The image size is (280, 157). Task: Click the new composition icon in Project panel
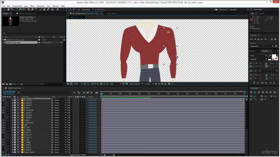click(10, 84)
